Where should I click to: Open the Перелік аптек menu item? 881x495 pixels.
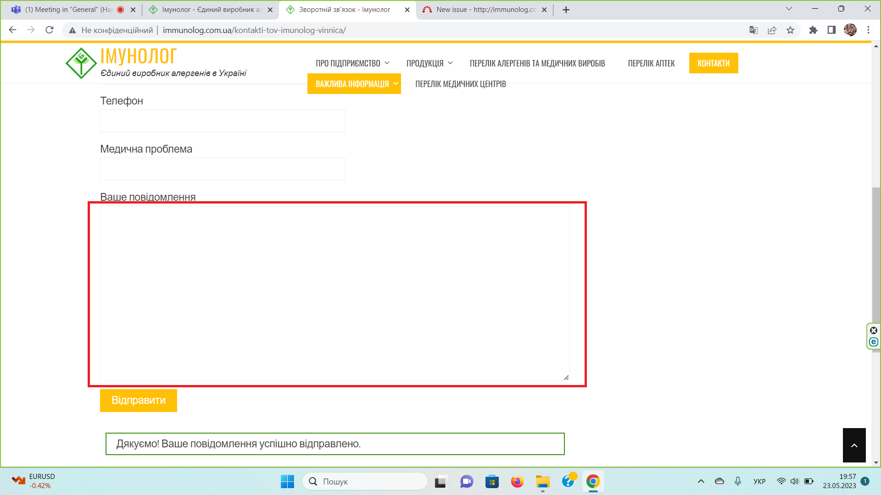[x=651, y=63]
